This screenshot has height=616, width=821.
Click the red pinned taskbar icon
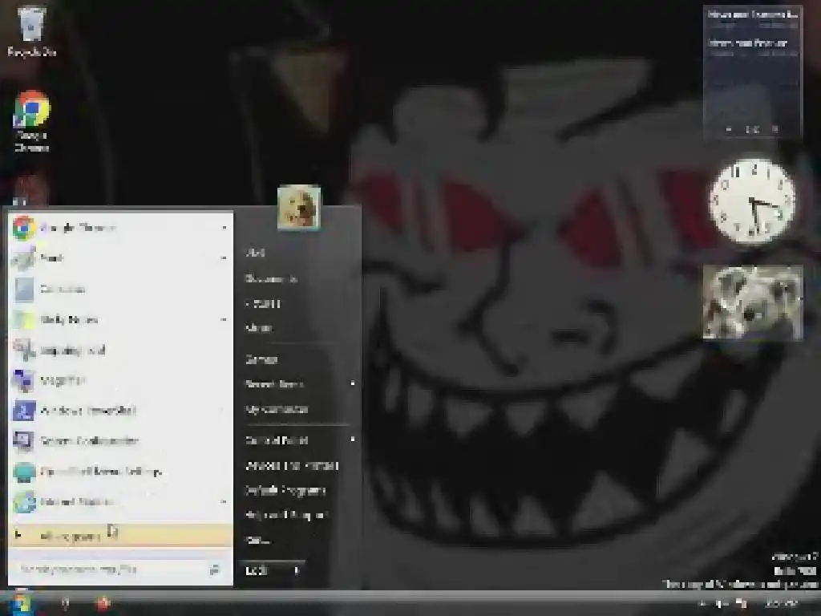103,604
